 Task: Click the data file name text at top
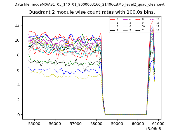click(89, 4)
